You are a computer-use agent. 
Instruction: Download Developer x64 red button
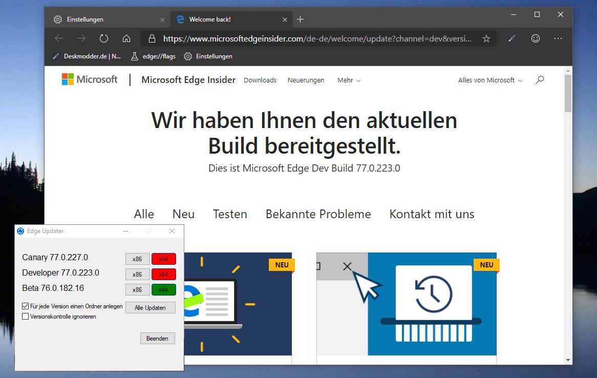pyautogui.click(x=164, y=275)
